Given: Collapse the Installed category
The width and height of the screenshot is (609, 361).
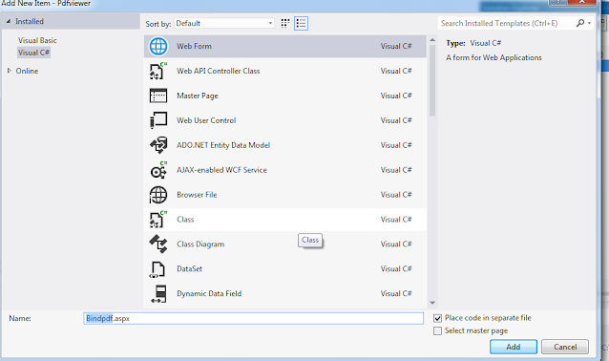Looking at the screenshot, I should [x=9, y=22].
